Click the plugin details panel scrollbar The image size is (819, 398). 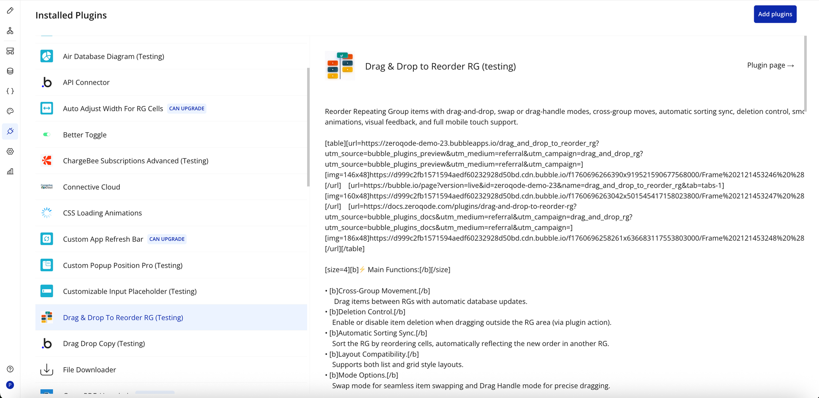[805, 74]
